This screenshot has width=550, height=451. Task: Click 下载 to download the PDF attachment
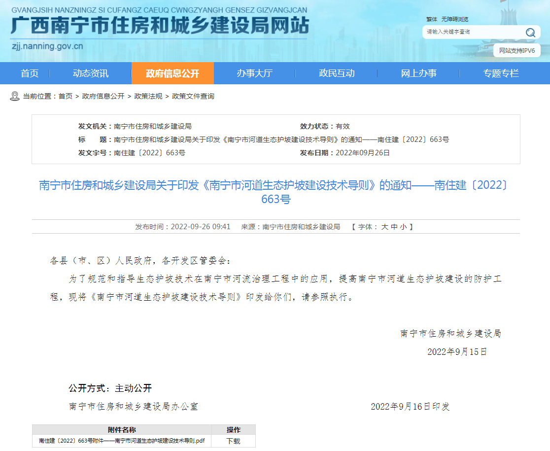(233, 441)
